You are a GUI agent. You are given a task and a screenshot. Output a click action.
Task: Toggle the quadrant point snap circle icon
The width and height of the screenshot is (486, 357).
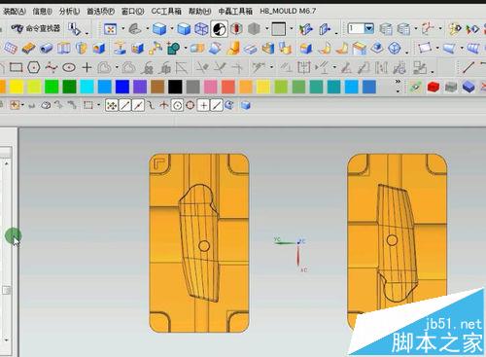(x=191, y=105)
